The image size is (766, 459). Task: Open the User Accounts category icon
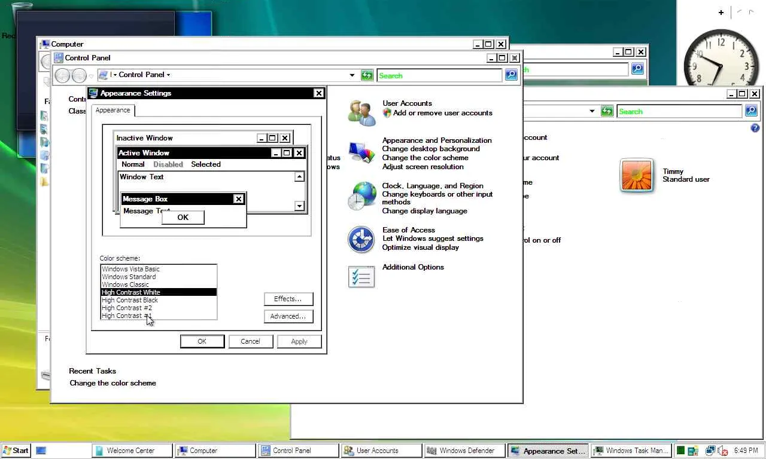[361, 112]
